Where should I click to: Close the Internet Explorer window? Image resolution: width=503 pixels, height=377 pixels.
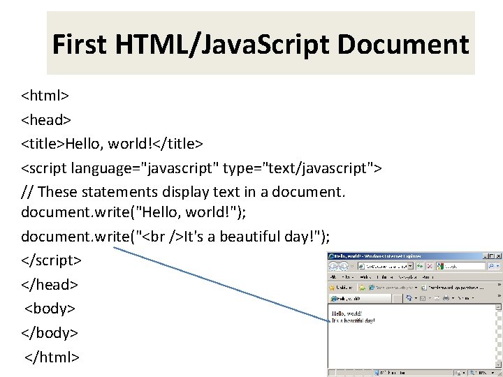pos(499,256)
